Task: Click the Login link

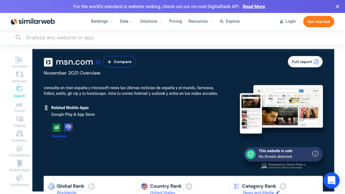Action: click(288, 21)
